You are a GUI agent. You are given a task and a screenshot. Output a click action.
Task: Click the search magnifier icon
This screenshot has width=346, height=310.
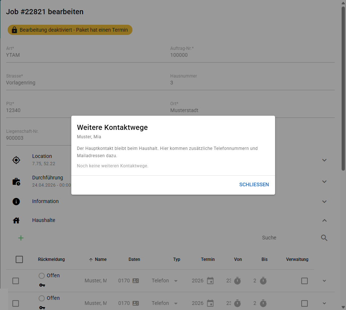point(324,238)
